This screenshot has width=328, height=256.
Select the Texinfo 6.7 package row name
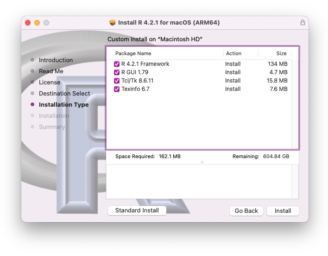(135, 89)
